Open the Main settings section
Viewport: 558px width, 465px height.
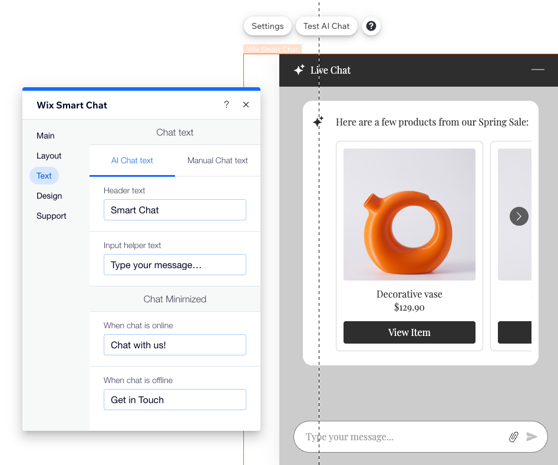(x=45, y=136)
